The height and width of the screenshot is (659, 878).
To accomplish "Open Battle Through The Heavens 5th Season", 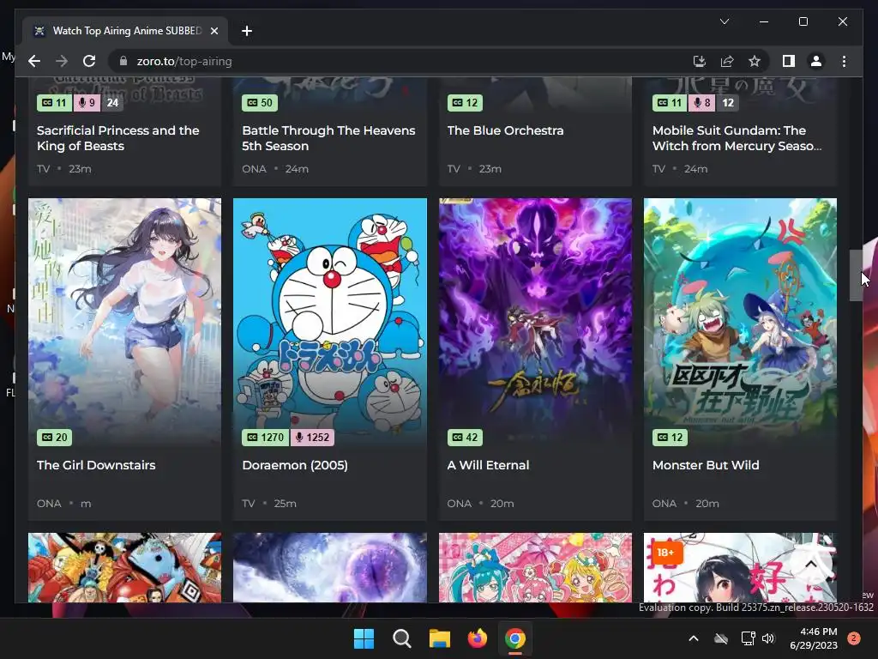I will [x=328, y=138].
